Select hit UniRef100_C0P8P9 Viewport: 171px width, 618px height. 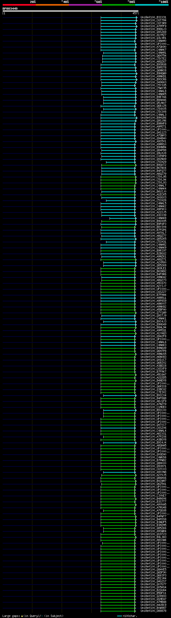click(153, 156)
